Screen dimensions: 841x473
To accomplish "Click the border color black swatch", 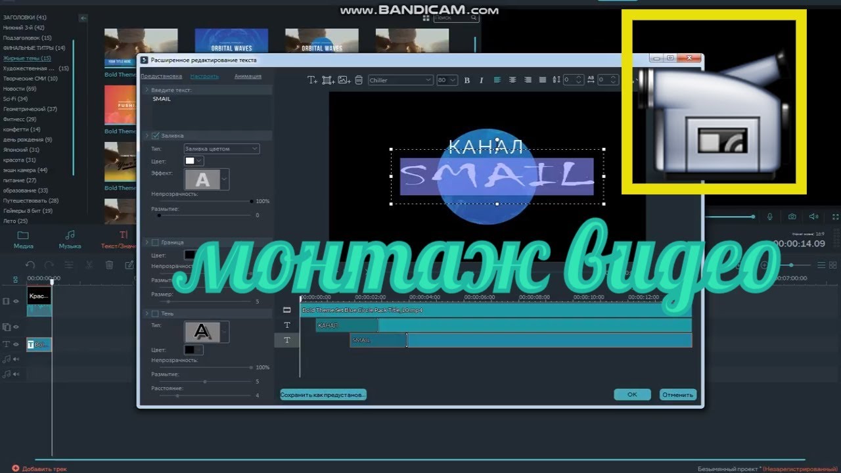I will (189, 254).
